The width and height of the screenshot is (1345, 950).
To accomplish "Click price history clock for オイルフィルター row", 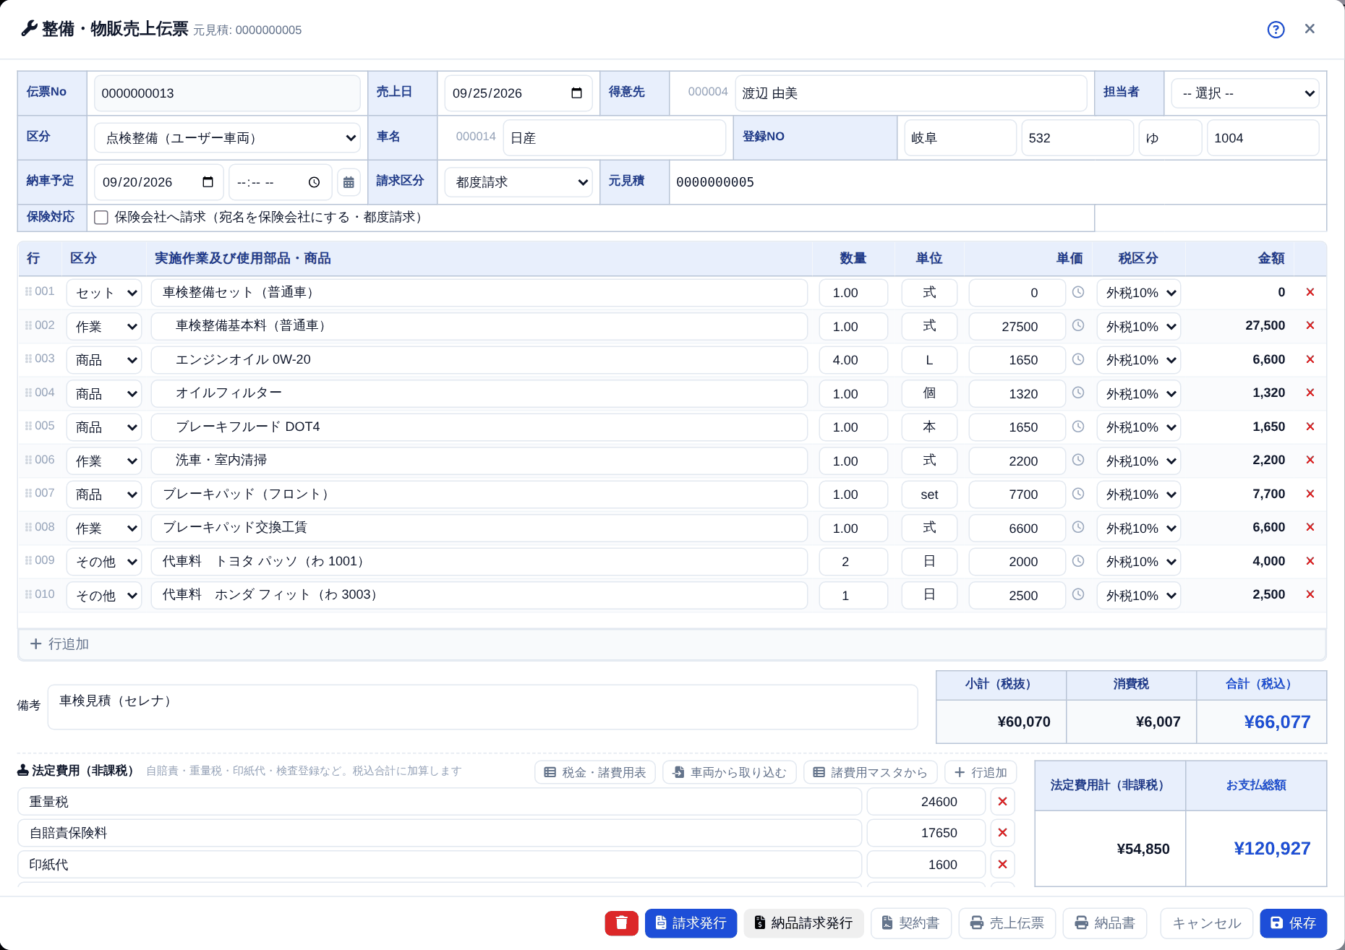I will point(1077,393).
